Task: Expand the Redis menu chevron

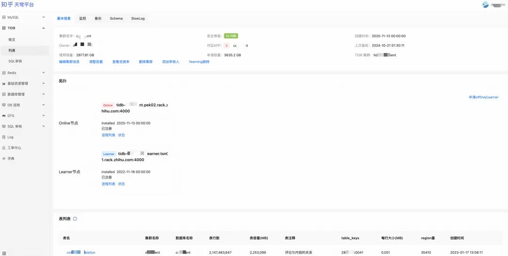Action: tap(44, 73)
